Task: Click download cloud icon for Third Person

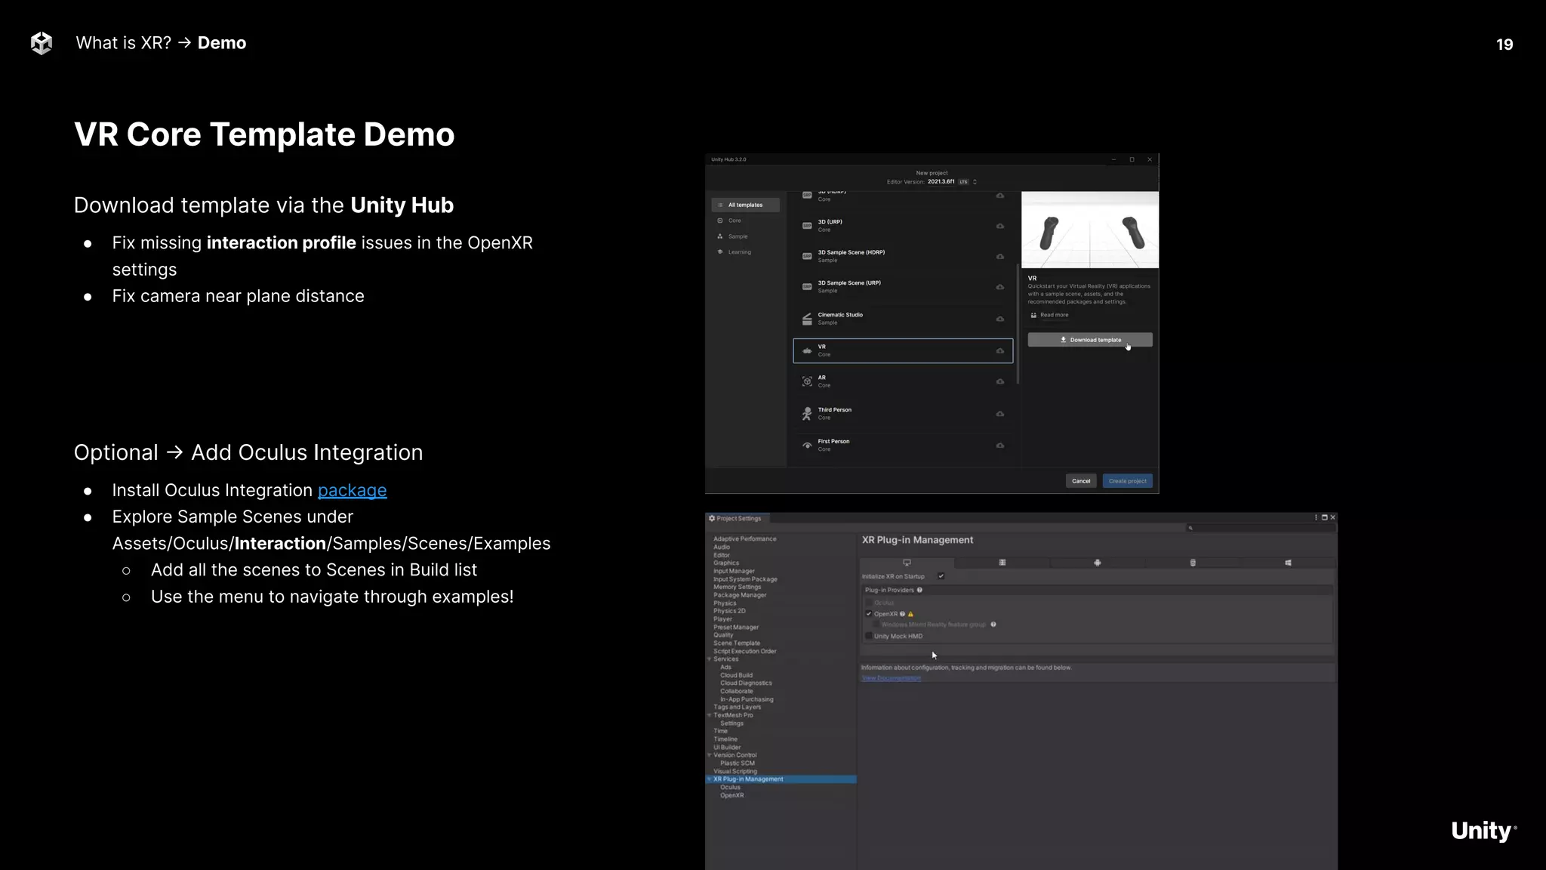Action: [1000, 414]
